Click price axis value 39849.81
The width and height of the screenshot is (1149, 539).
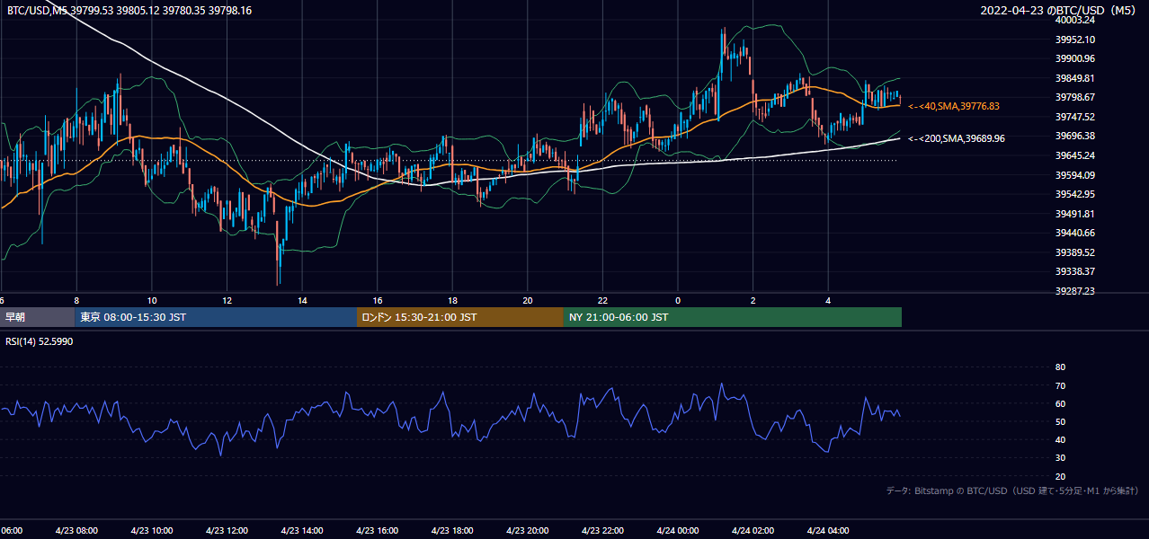(1074, 78)
